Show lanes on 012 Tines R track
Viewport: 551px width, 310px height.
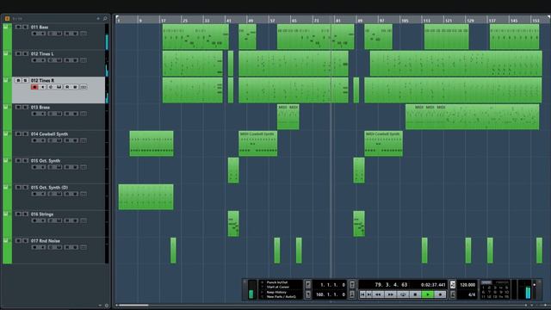[84, 87]
